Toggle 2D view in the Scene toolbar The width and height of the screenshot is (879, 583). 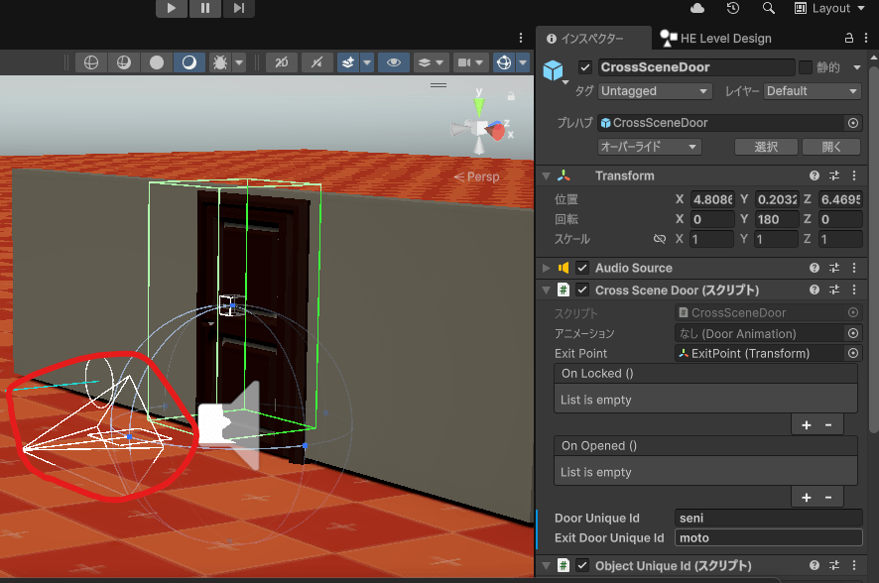click(282, 62)
